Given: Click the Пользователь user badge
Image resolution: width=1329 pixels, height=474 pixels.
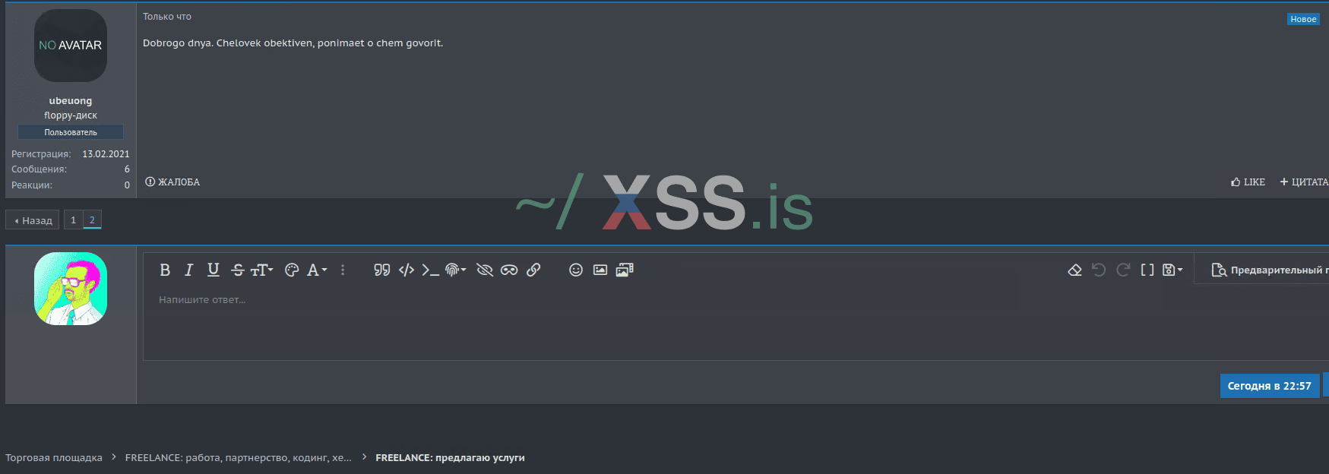Looking at the screenshot, I should tap(71, 132).
